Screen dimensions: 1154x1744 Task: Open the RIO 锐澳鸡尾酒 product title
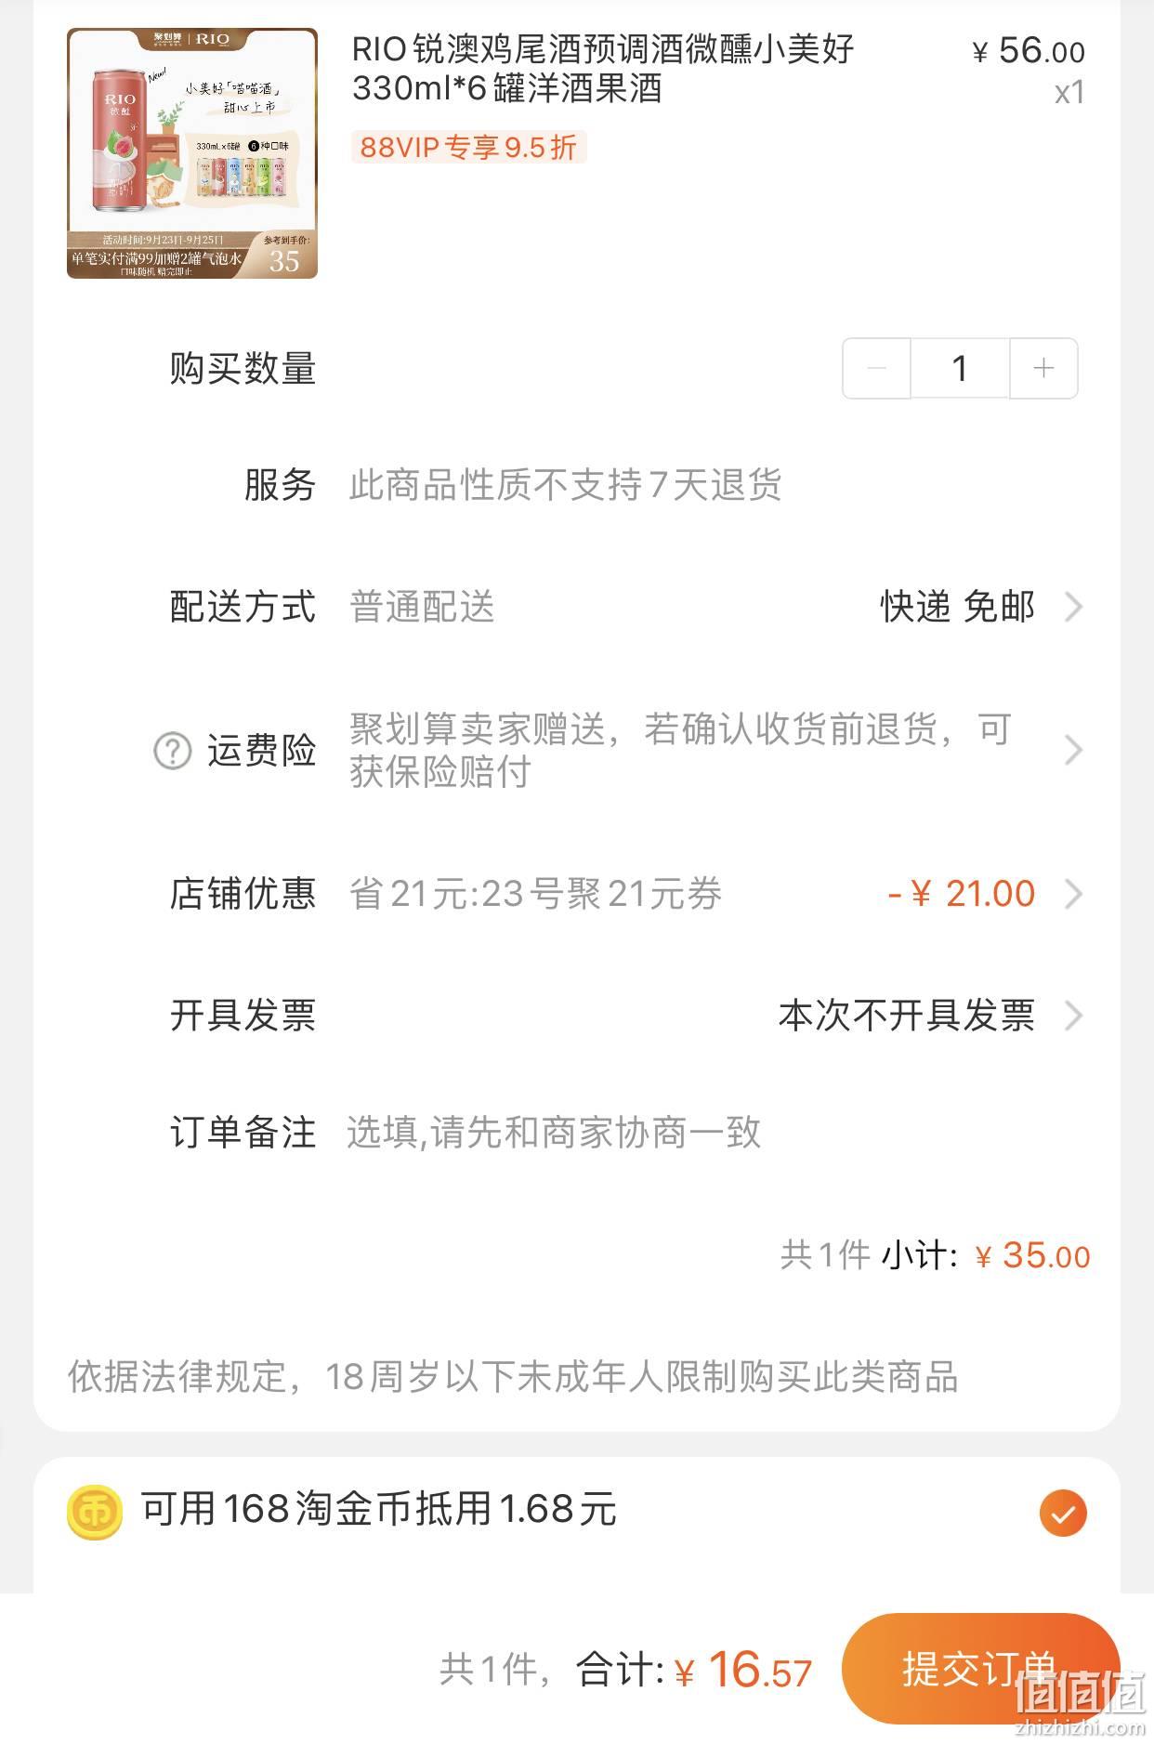[x=603, y=69]
